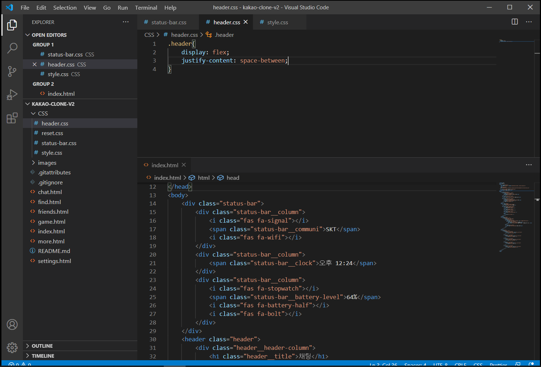Image resolution: width=541 pixels, height=367 pixels.
Task: Open style.css in the CSS folder
Action: 80,153
